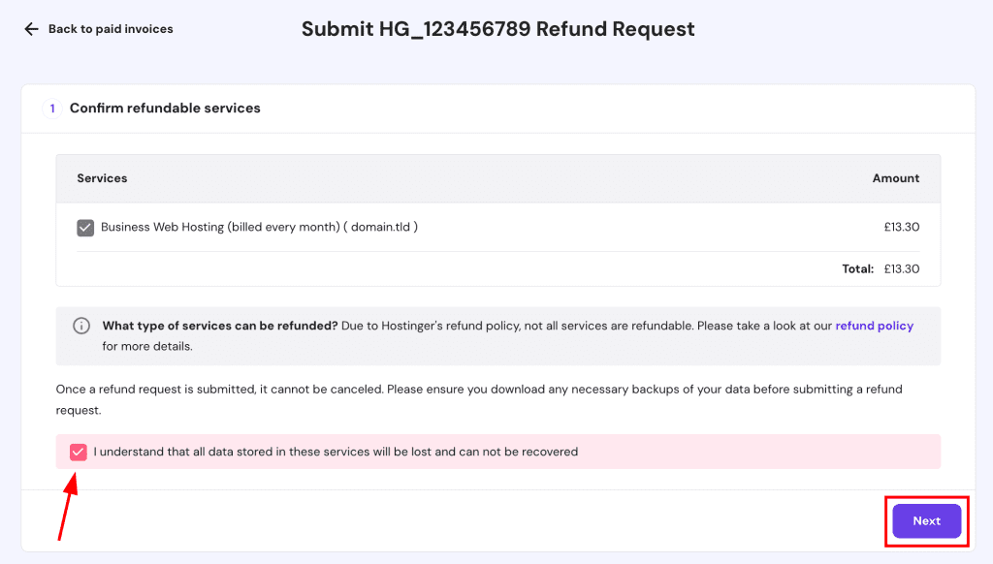Click the step 1 number badge
The height and width of the screenshot is (564, 993).
coord(52,109)
